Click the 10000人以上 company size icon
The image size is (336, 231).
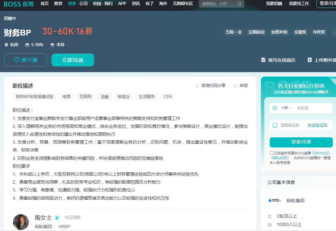270,225
